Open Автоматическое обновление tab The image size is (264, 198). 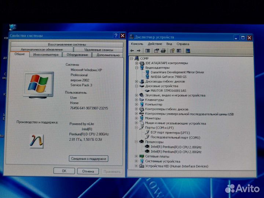click(x=42, y=49)
